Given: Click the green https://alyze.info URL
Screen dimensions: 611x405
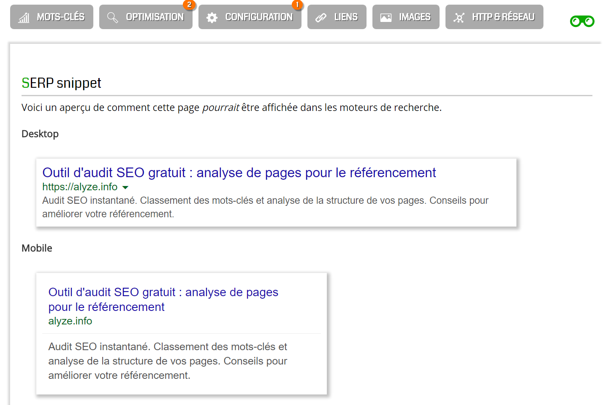Looking at the screenshot, I should [x=80, y=187].
